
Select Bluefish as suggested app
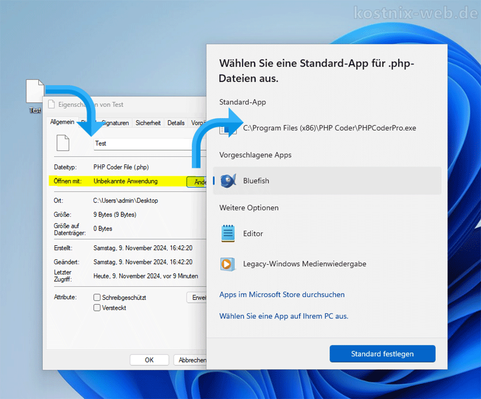[x=327, y=181]
